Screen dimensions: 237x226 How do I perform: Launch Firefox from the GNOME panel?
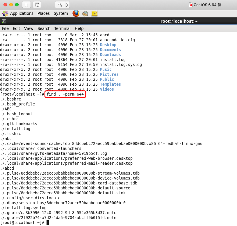[x=76, y=13]
